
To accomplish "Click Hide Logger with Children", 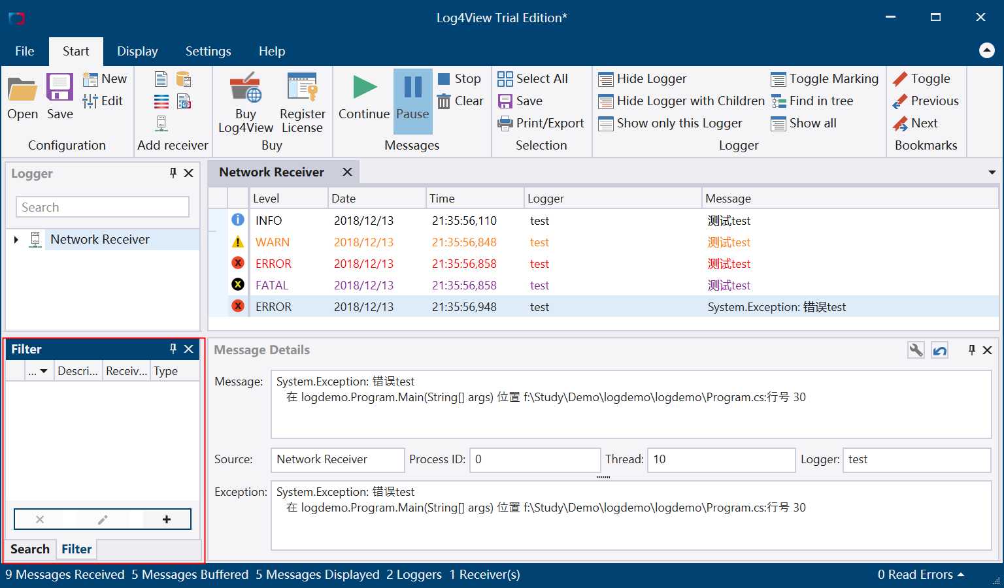I will [x=681, y=101].
